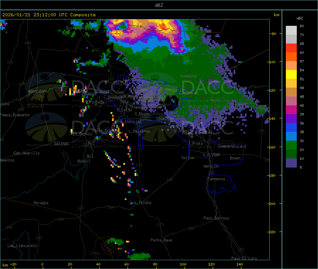Image resolution: width=318 pixels, height=269 pixels.
Task: Click the 100 km horizontal axis tick
Action: coord(183,264)
